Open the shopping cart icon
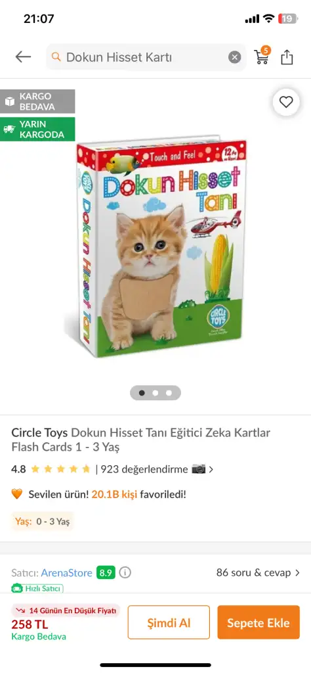This screenshot has width=311, height=673. 262,56
